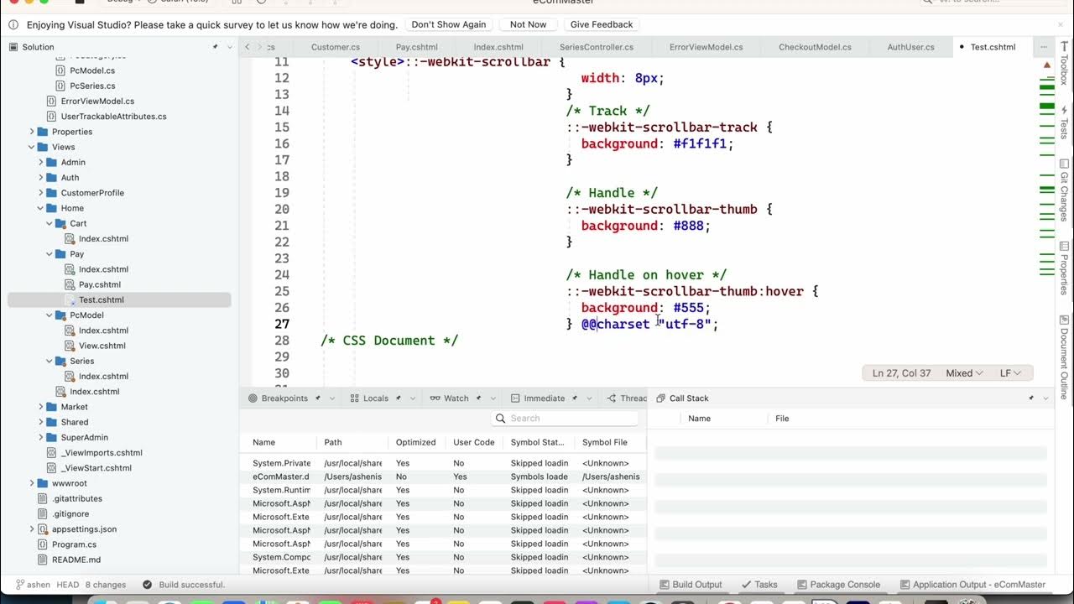1074x604 pixels.
Task: Click the Ln 27, Col 37 indicator
Action: (901, 373)
